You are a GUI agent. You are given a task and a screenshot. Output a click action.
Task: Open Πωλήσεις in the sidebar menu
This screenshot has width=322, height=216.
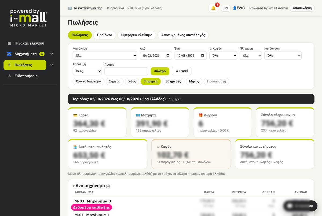pos(25,65)
